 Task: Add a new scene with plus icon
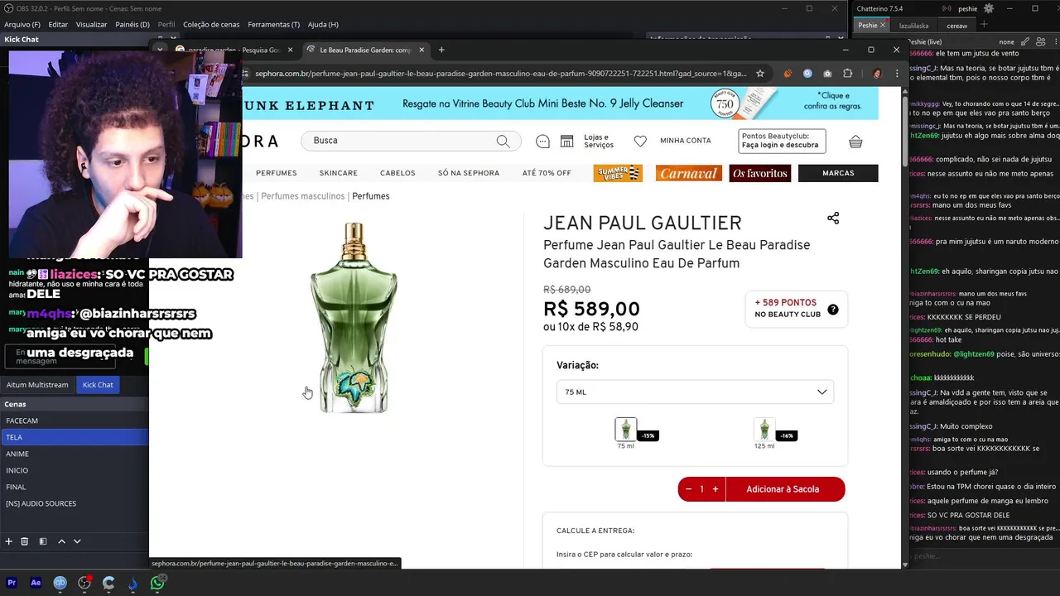(9, 541)
